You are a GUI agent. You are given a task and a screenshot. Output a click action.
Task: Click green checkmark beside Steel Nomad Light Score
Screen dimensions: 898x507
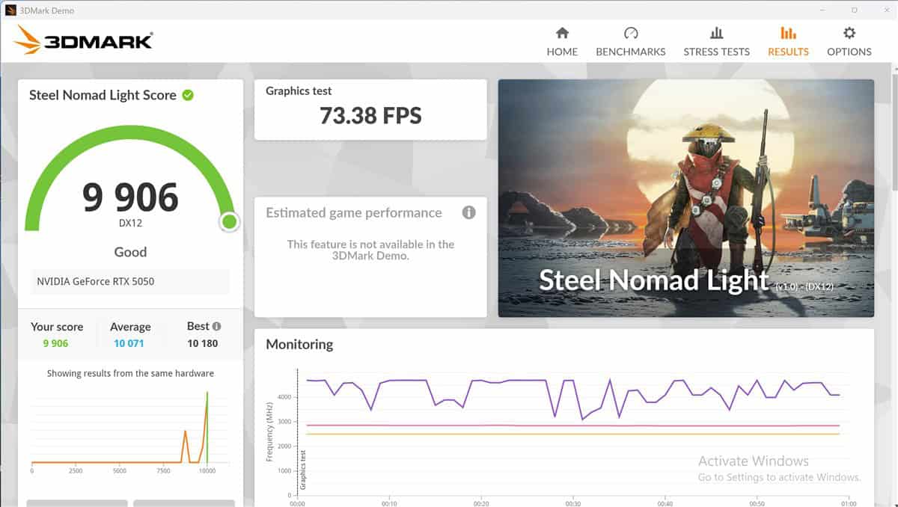click(x=188, y=95)
